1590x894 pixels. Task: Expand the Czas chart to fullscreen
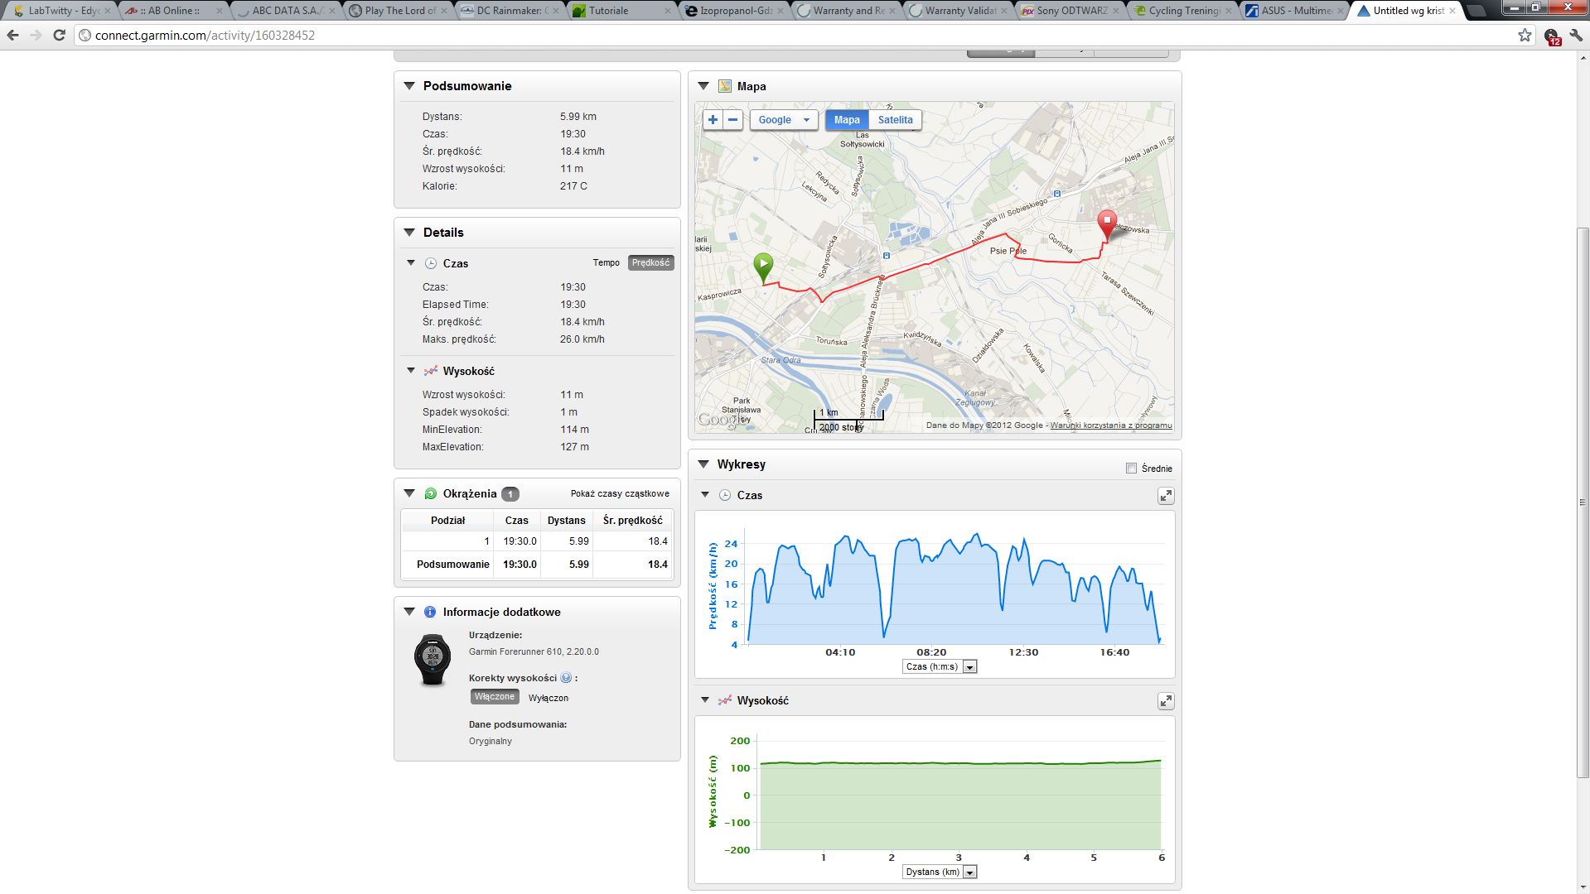(x=1165, y=496)
